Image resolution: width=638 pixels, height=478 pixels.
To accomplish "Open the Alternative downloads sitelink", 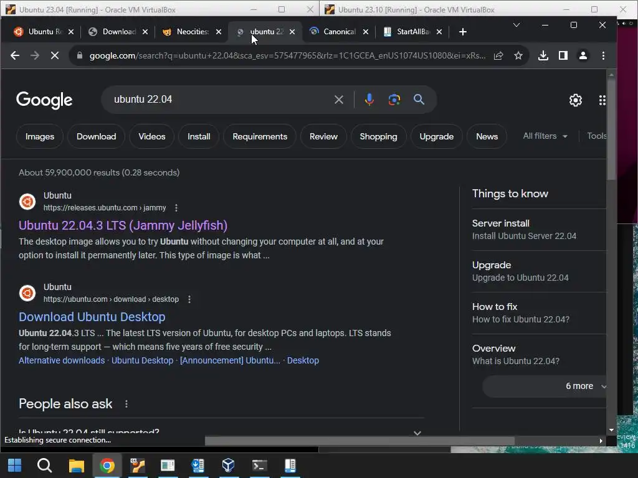I will click(x=62, y=360).
